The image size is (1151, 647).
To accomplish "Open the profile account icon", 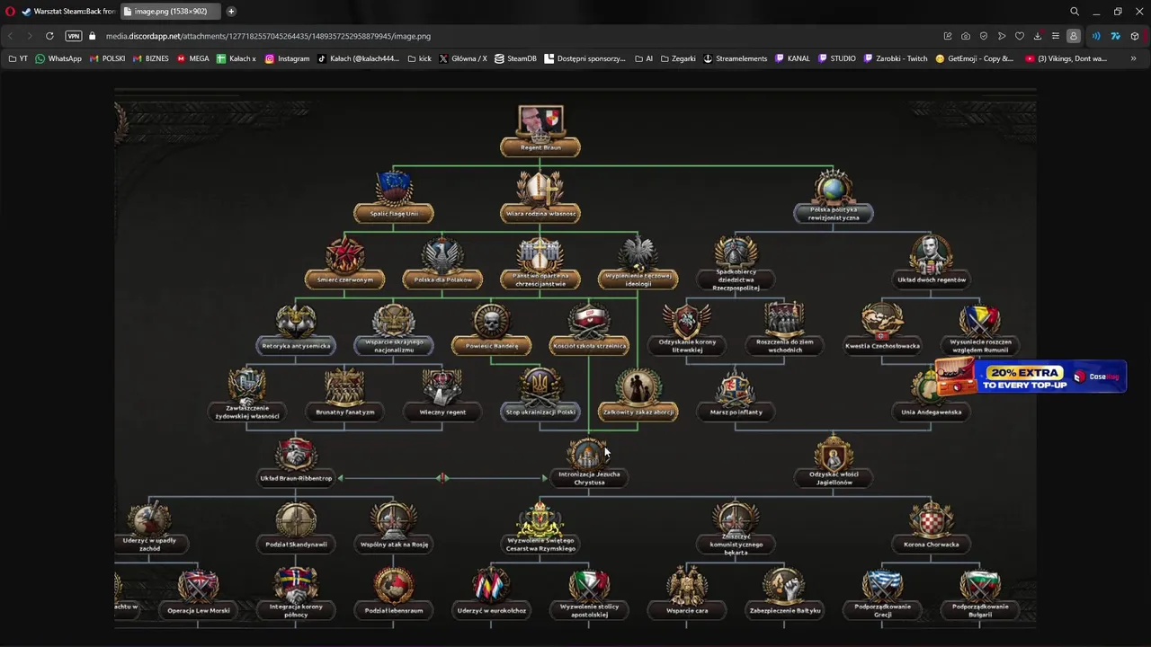I will (1074, 36).
